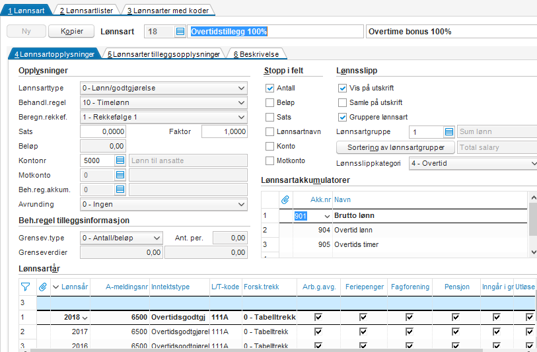The height and width of the screenshot is (352, 537).
Task: Switch to Lønnsartlister tab
Action: (87, 11)
